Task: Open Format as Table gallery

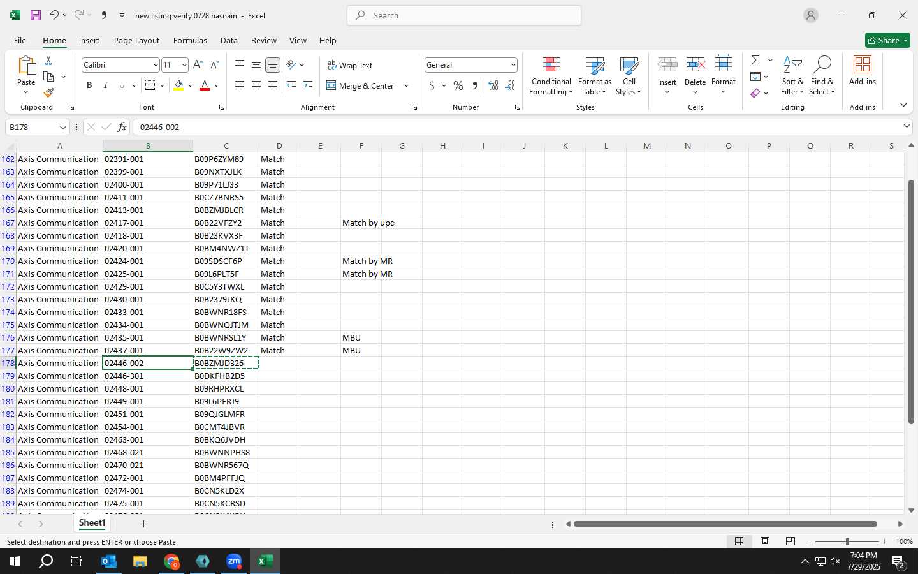Action: click(594, 76)
